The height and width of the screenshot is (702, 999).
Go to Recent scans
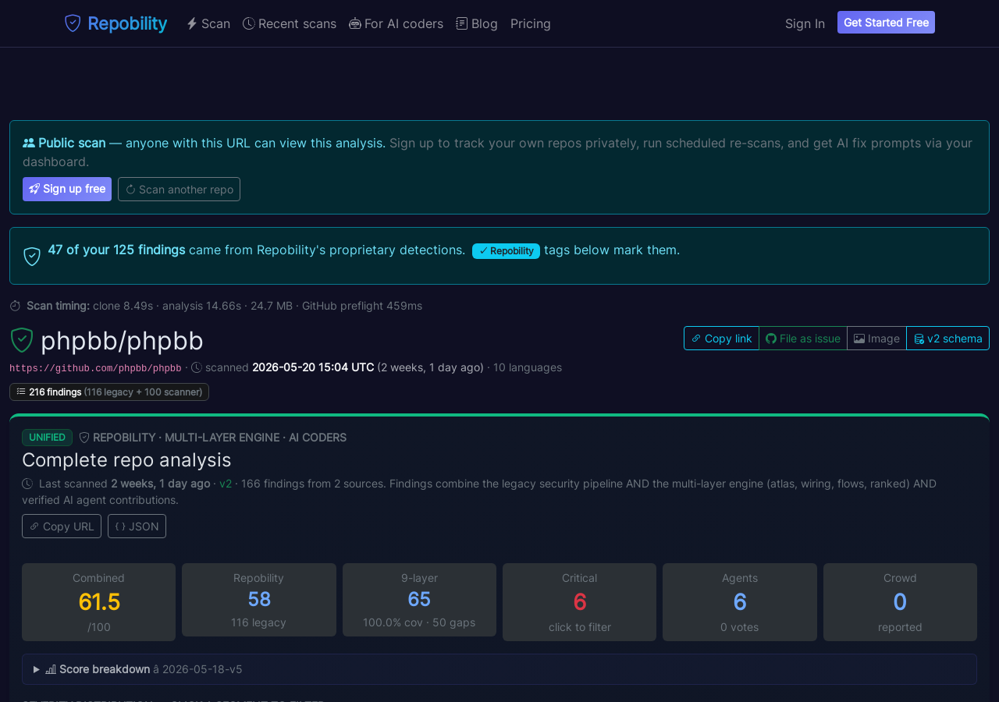click(290, 23)
